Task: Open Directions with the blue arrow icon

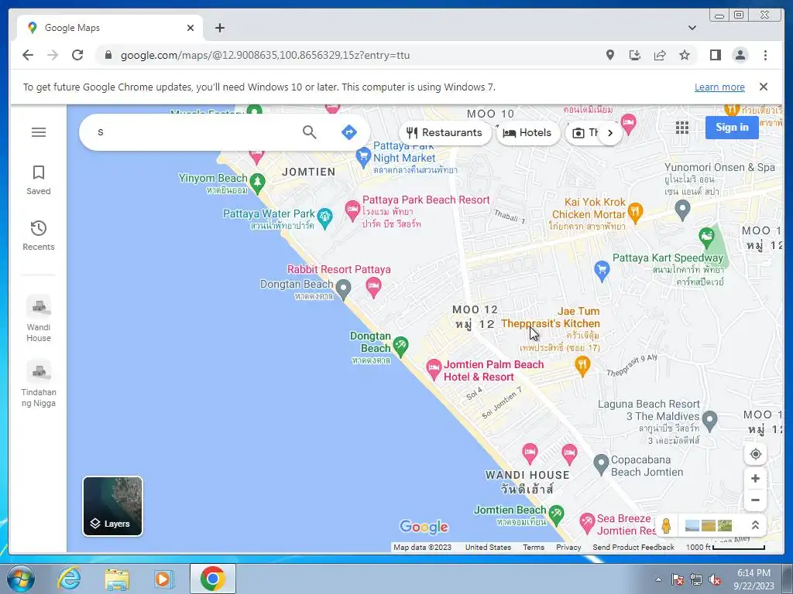Action: pos(349,132)
